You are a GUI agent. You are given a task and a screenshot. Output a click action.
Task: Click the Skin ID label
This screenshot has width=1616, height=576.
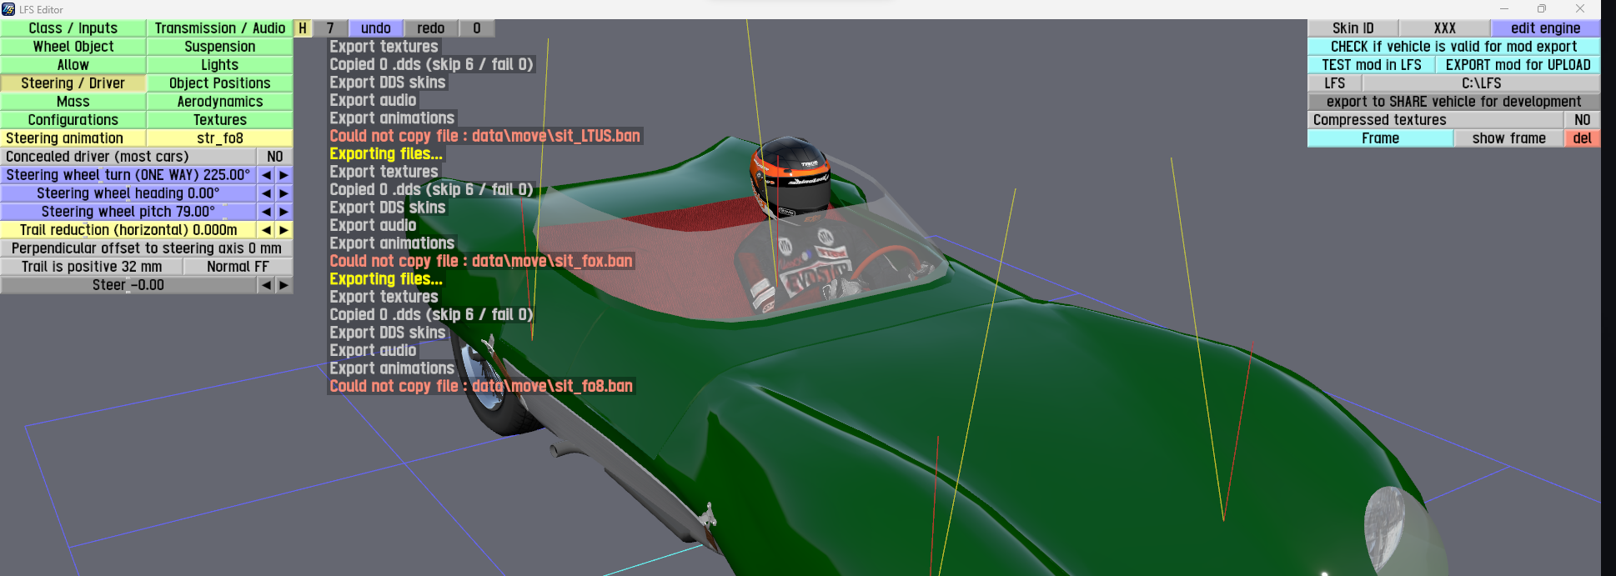coord(1353,28)
